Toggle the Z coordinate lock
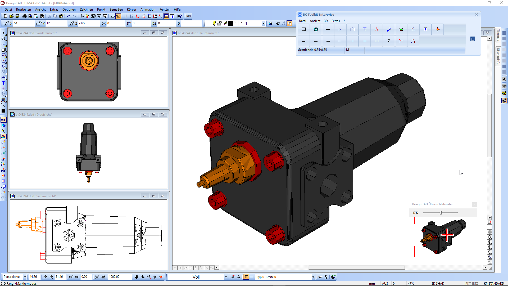Image resolution: width=508 pixels, height=286 pixels. [71, 23]
